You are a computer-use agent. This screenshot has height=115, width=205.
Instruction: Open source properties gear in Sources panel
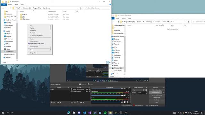tap(78, 102)
